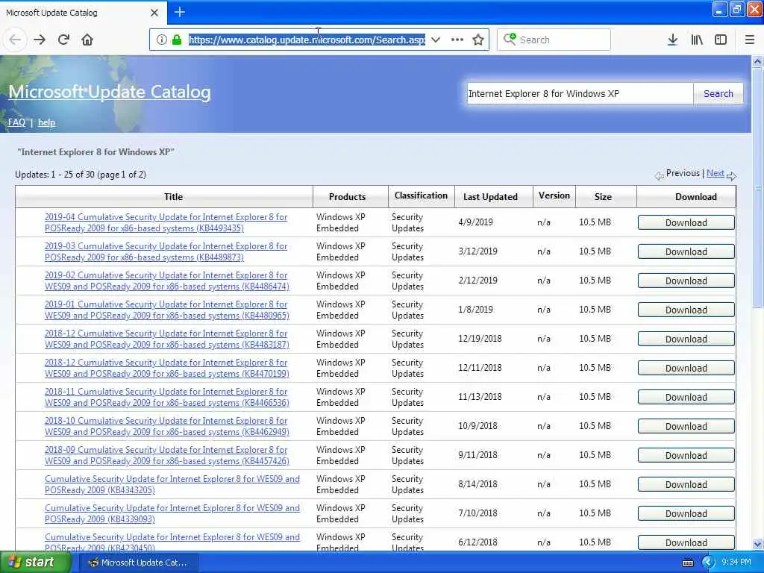Reload the page with the refresh icon

click(63, 40)
